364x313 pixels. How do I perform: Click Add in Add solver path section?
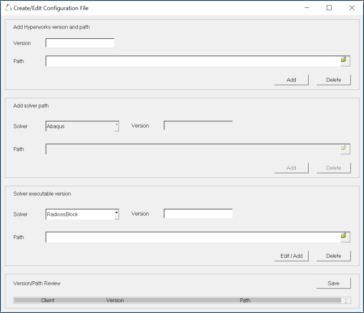[291, 168]
